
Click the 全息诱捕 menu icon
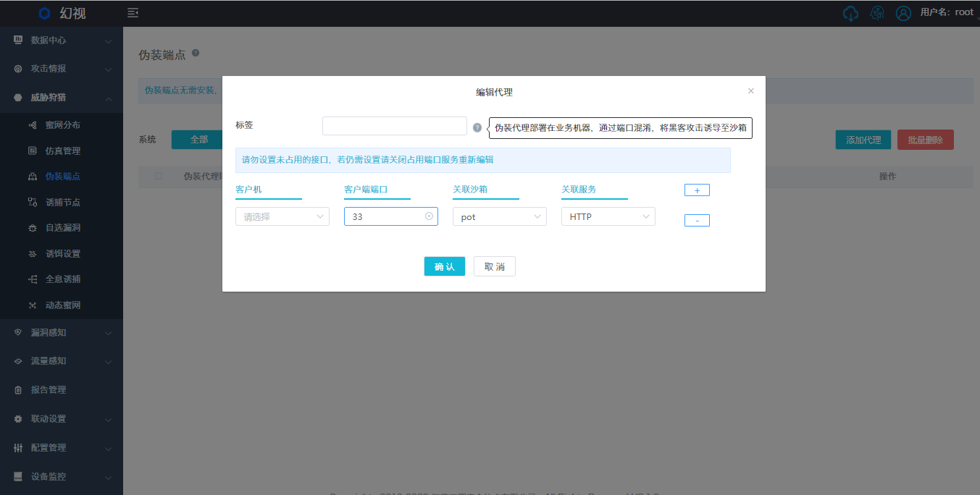(33, 279)
